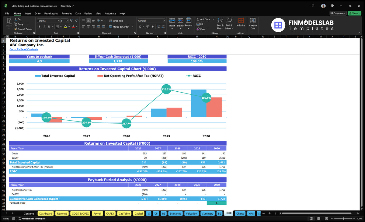Open Find & Select menu

click(229, 23)
